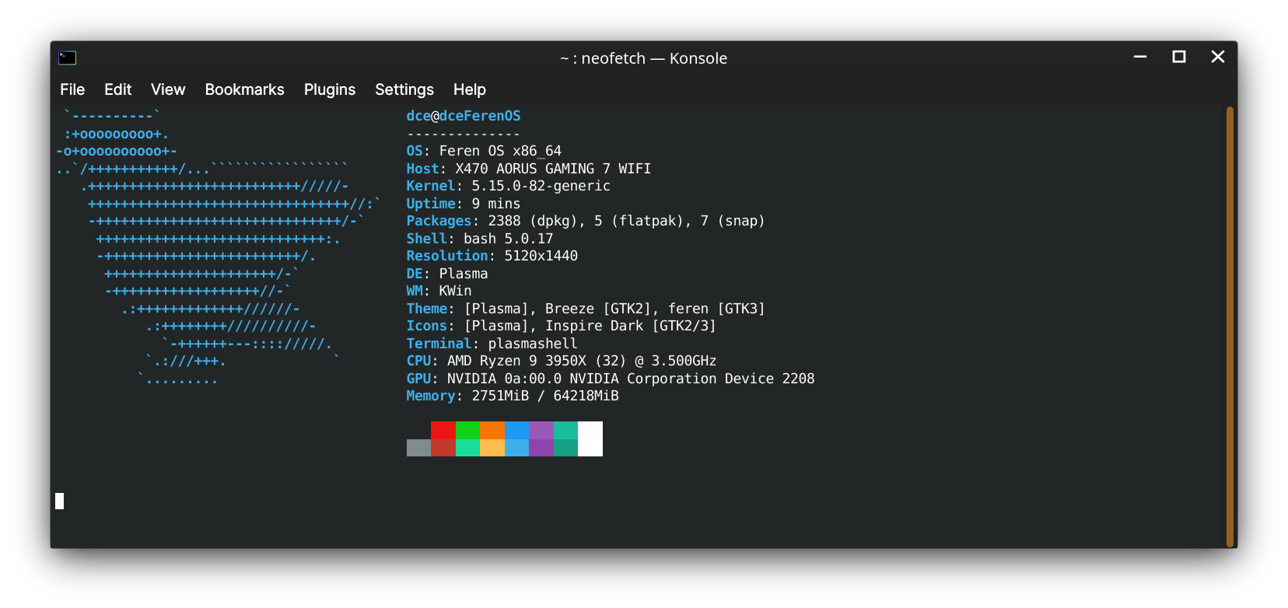The image size is (1288, 608).
Task: Click the purple color block in top row
Action: pyautogui.click(x=541, y=430)
